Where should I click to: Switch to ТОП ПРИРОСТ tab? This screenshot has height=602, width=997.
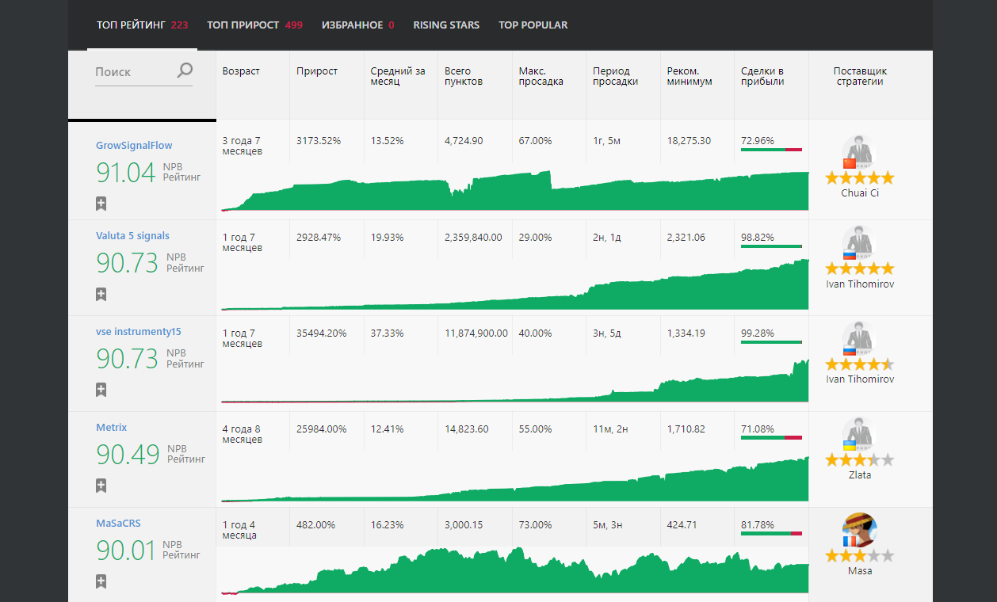pyautogui.click(x=254, y=25)
